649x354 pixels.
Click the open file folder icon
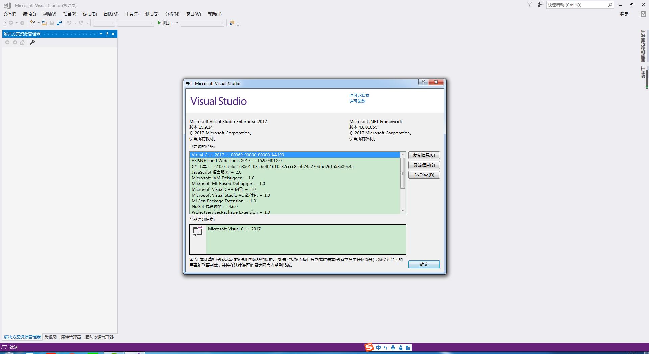[44, 23]
